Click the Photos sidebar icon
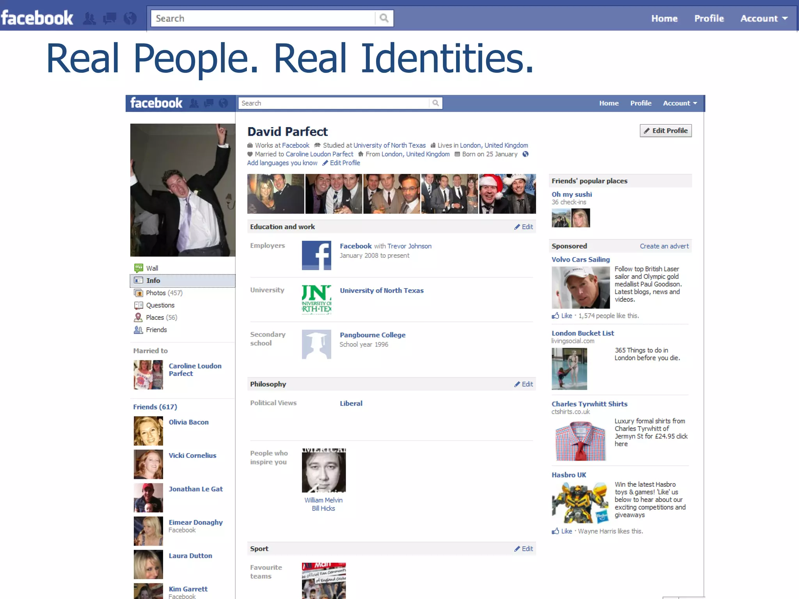The height and width of the screenshot is (599, 799). point(138,293)
